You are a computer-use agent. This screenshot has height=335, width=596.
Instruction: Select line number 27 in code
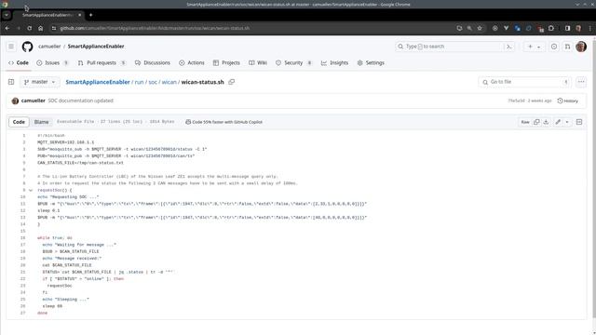click(22, 313)
